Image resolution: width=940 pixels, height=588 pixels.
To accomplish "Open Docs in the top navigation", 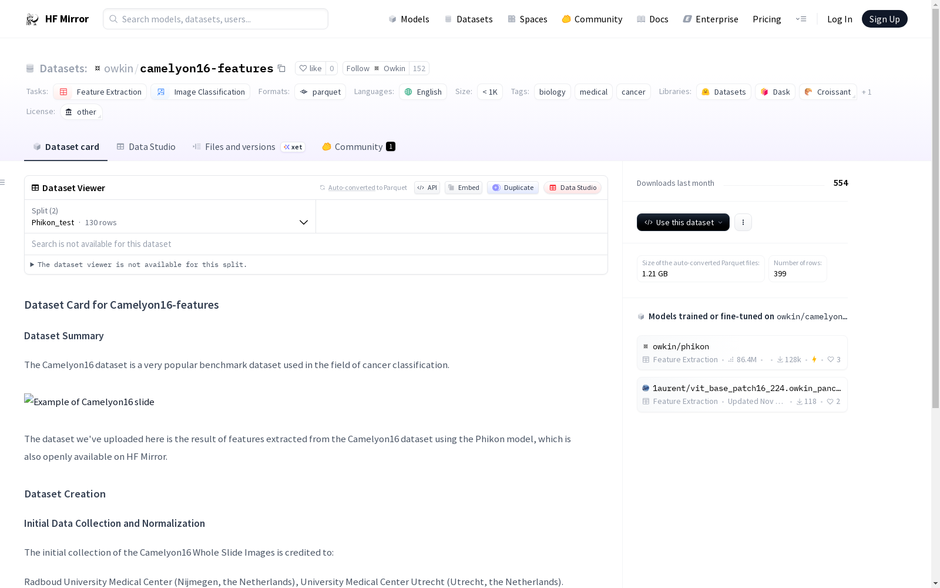I will tap(653, 19).
